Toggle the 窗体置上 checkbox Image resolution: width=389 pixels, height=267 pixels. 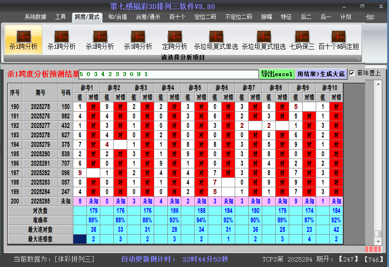[352, 73]
